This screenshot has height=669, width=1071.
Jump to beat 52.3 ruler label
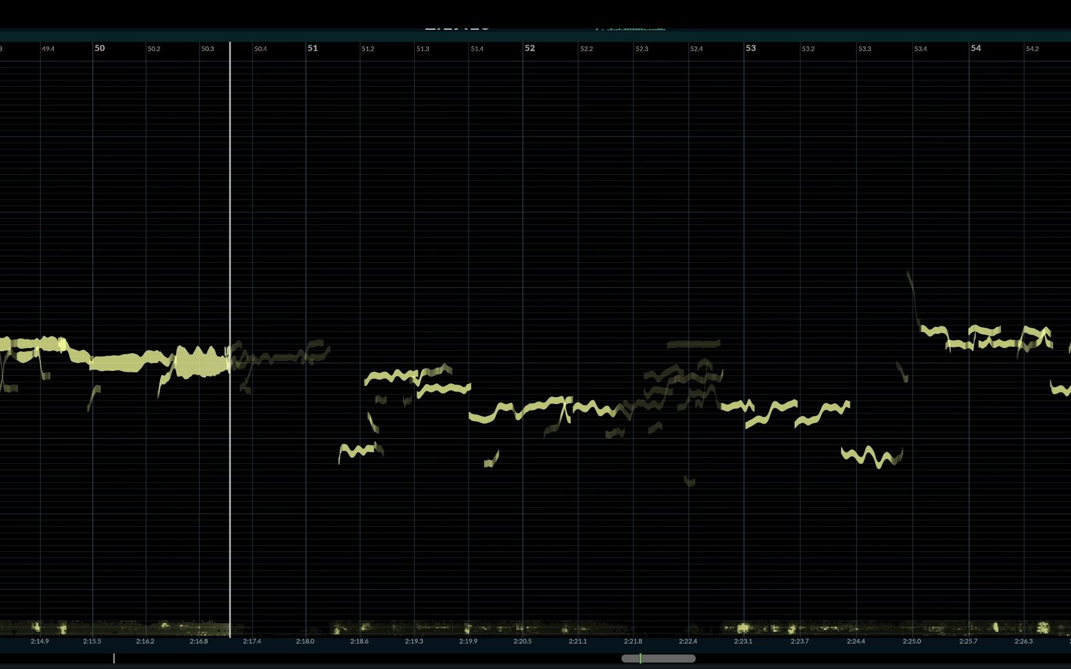(x=641, y=49)
